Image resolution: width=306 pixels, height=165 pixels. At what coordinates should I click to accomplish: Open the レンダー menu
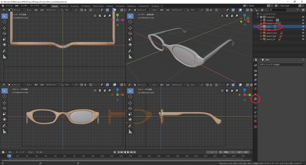coord(24,6)
